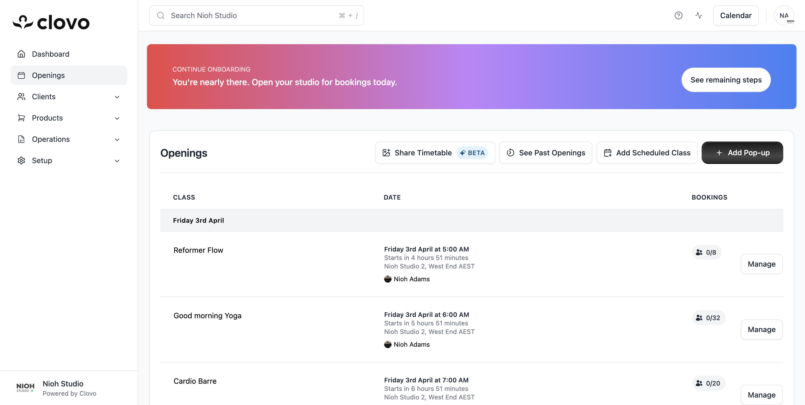Click 'Friday 3rd April at 7:00 AM' text
The height and width of the screenshot is (405, 805).
426,380
